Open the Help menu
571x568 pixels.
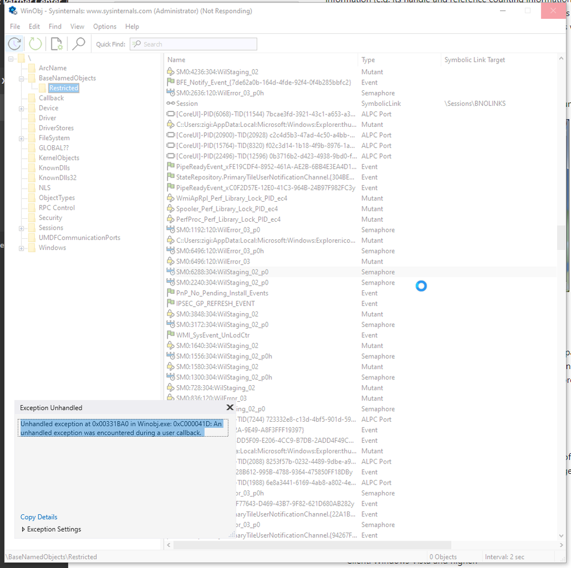tap(132, 26)
